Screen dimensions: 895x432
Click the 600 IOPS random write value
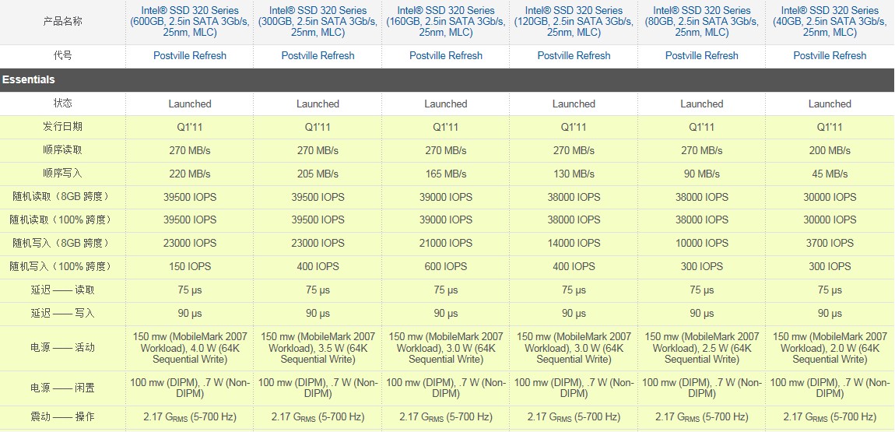click(x=446, y=266)
